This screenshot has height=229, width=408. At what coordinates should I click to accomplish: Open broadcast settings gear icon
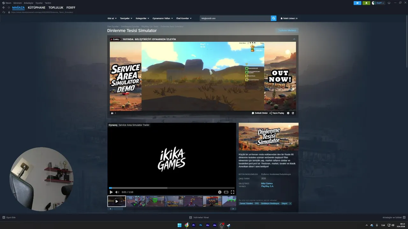[288, 113]
